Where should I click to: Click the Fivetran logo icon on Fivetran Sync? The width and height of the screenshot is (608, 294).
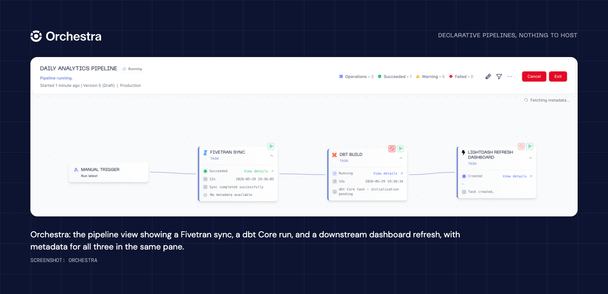pos(205,153)
